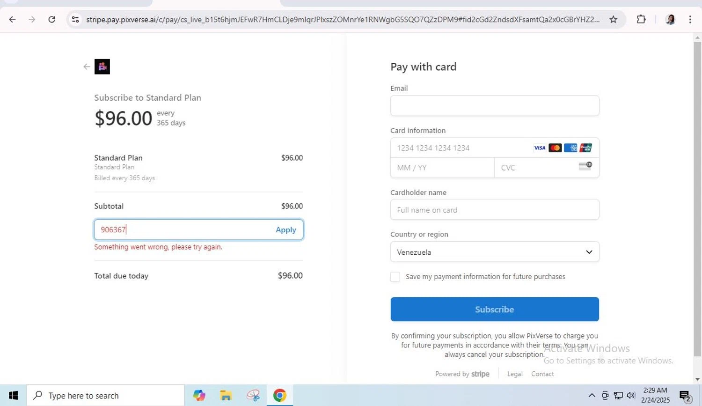This screenshot has width=702, height=406.
Task: Click the scrollbar down arrow
Action: pos(697,380)
